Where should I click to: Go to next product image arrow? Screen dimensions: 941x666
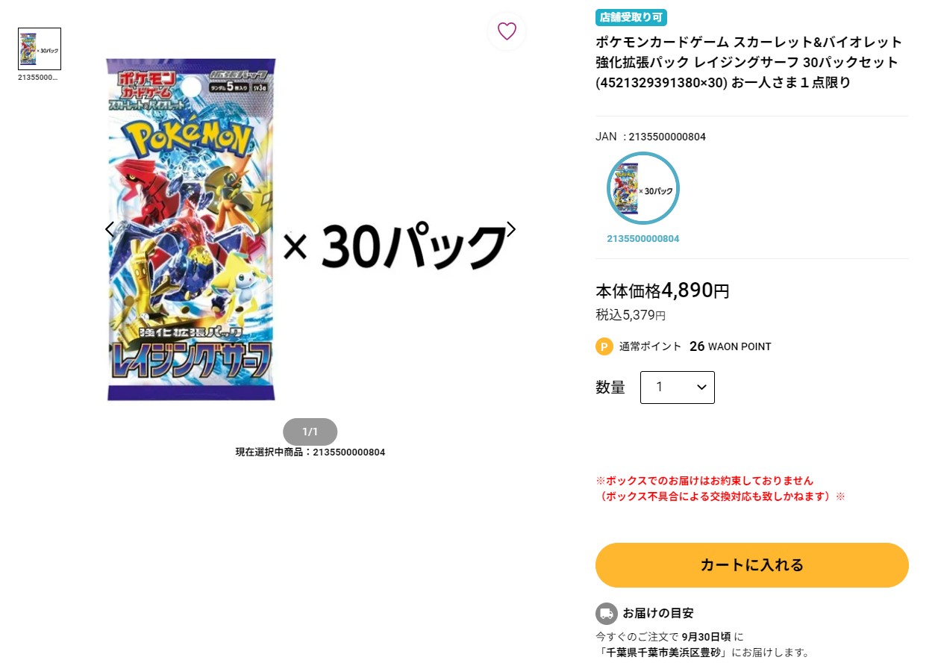(511, 229)
